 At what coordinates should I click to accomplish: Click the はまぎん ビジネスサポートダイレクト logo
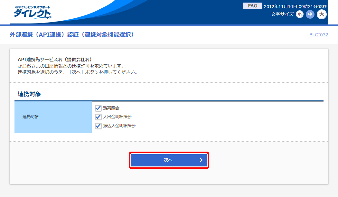click(x=32, y=12)
